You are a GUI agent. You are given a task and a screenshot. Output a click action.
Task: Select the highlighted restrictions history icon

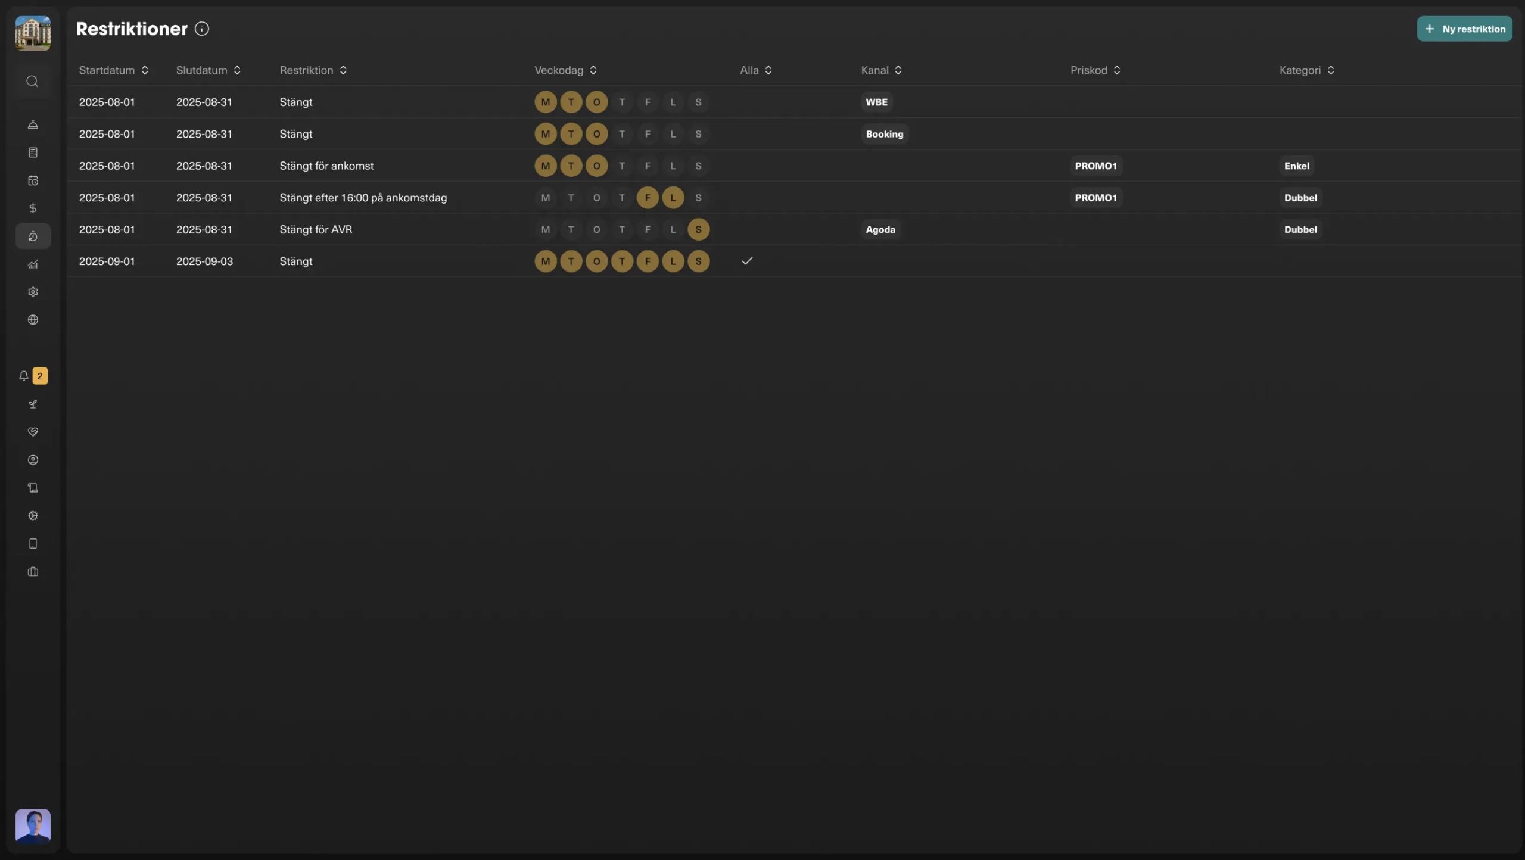pyautogui.click(x=33, y=236)
